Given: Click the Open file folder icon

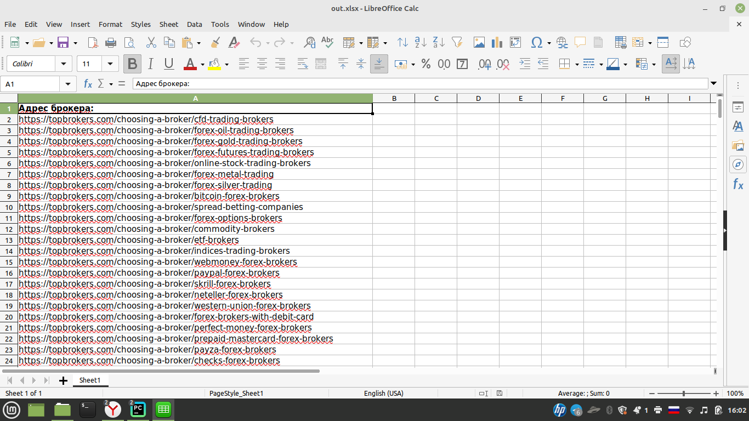Looking at the screenshot, I should coord(39,42).
